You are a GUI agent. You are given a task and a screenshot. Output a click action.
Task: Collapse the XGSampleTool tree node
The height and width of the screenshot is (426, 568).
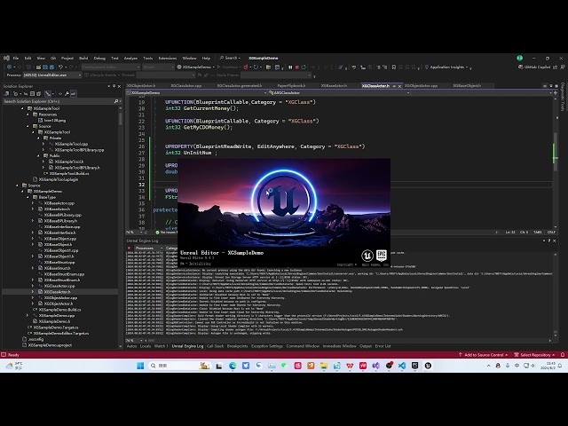pos(22,108)
